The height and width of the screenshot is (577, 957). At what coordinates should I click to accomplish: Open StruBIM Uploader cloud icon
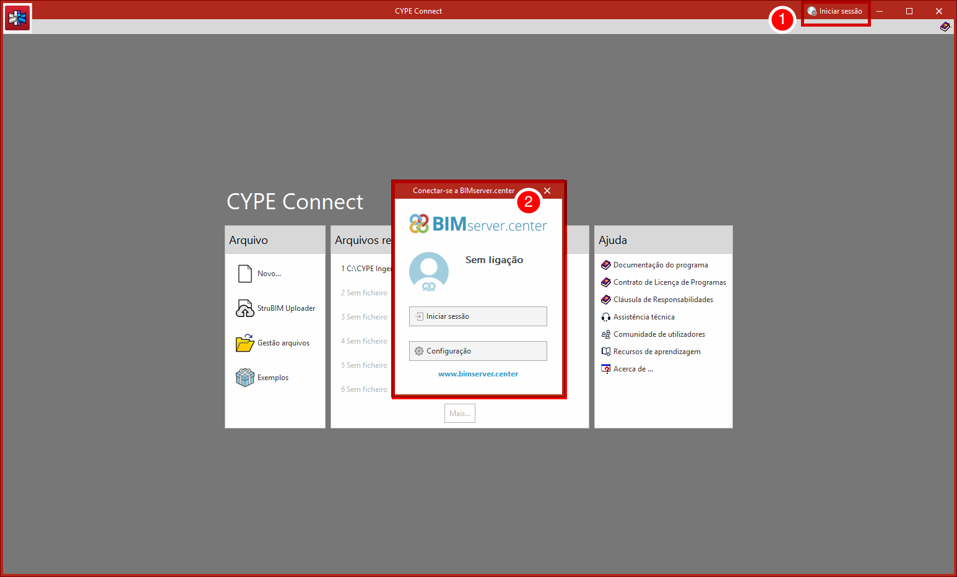click(245, 308)
